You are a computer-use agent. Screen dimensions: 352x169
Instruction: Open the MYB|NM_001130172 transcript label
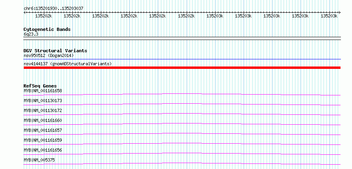[43, 110]
